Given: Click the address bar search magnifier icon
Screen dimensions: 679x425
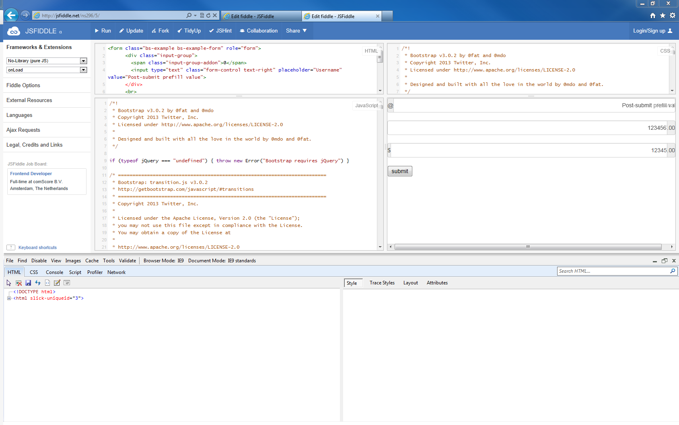Looking at the screenshot, I should pyautogui.click(x=189, y=15).
